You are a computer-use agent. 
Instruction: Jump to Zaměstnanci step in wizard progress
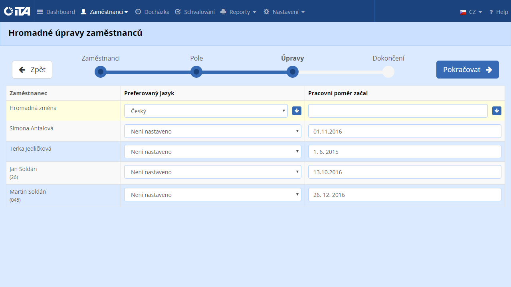pos(101,72)
